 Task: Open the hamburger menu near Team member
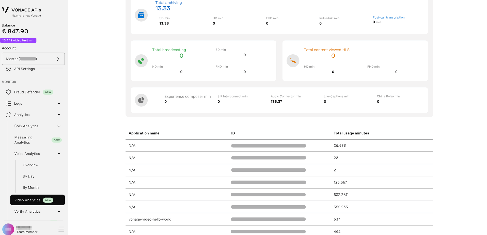click(x=61, y=229)
